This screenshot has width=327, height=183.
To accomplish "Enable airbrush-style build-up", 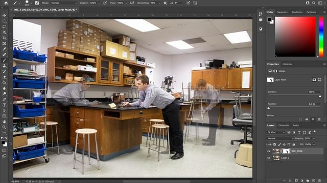I will [132, 3].
